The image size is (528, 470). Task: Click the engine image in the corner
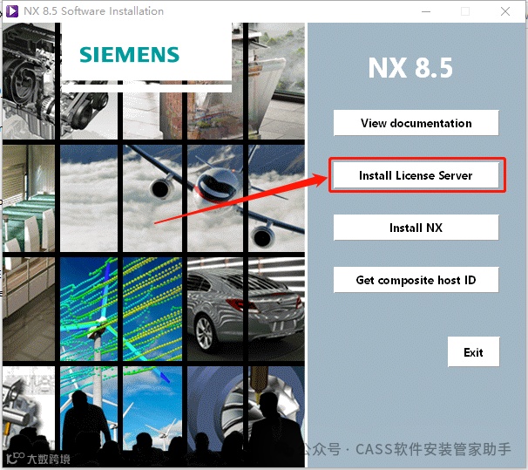pos(29,81)
